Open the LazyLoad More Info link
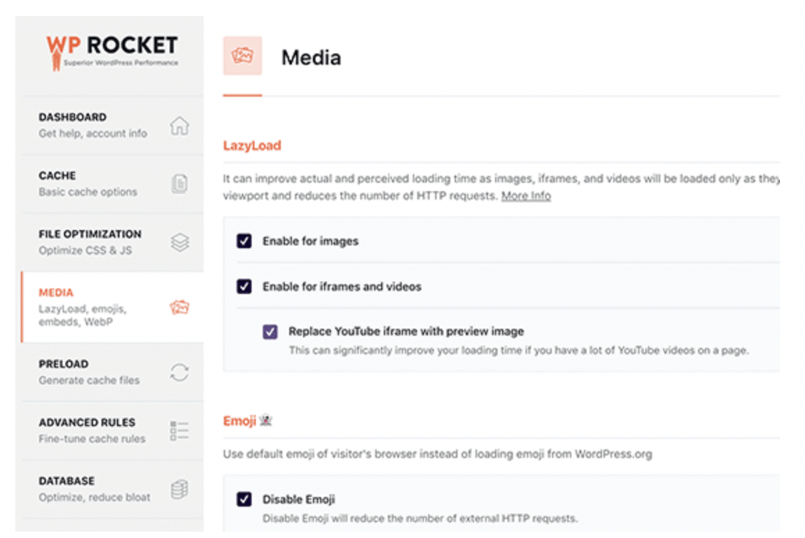Image resolution: width=805 pixels, height=538 pixels. 526,195
